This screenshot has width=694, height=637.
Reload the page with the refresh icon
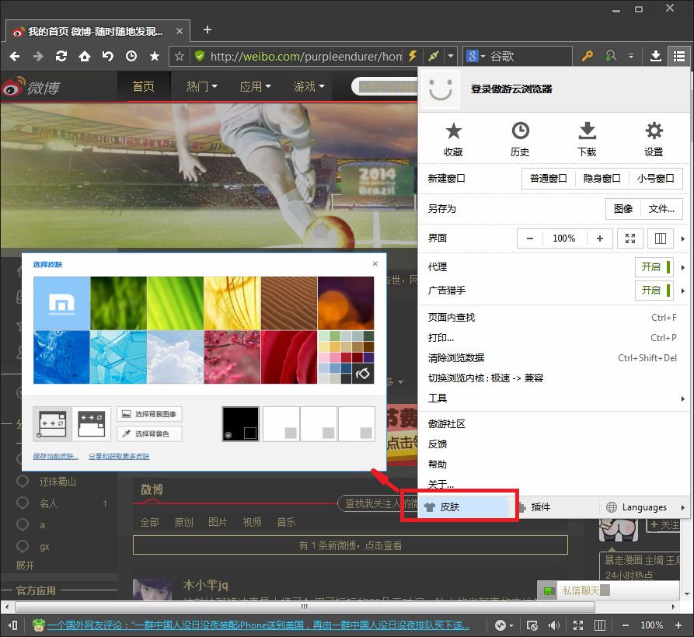(61, 56)
